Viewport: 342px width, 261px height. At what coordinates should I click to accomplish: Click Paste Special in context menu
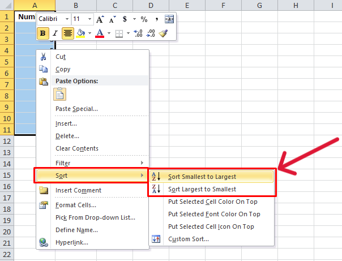[76, 109]
